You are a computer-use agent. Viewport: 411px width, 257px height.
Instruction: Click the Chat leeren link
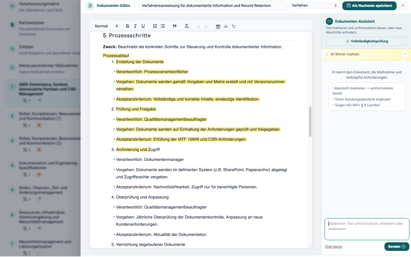point(333,247)
